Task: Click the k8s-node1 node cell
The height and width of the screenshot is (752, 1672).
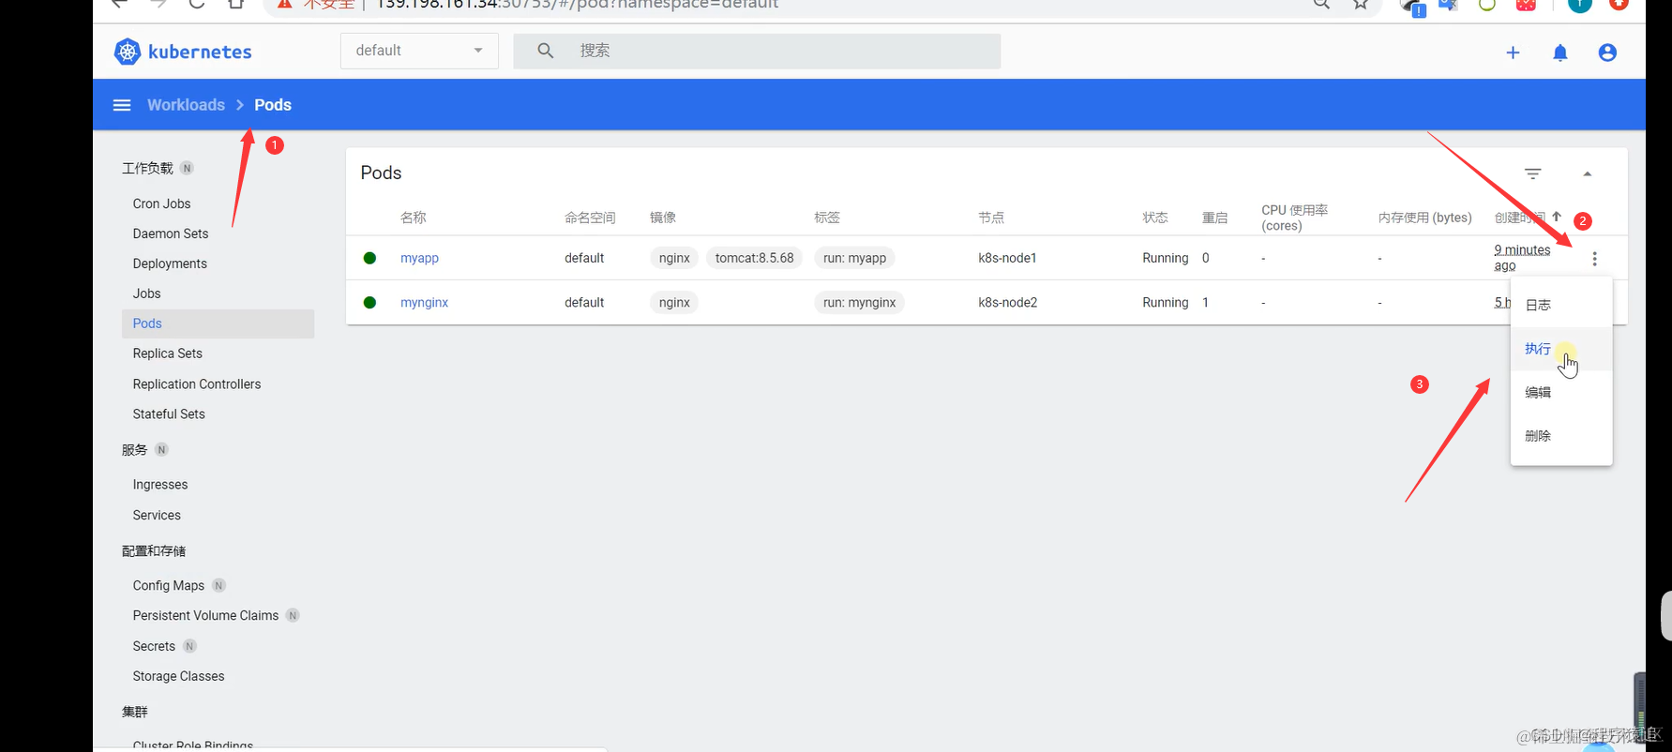Action: 1007,258
